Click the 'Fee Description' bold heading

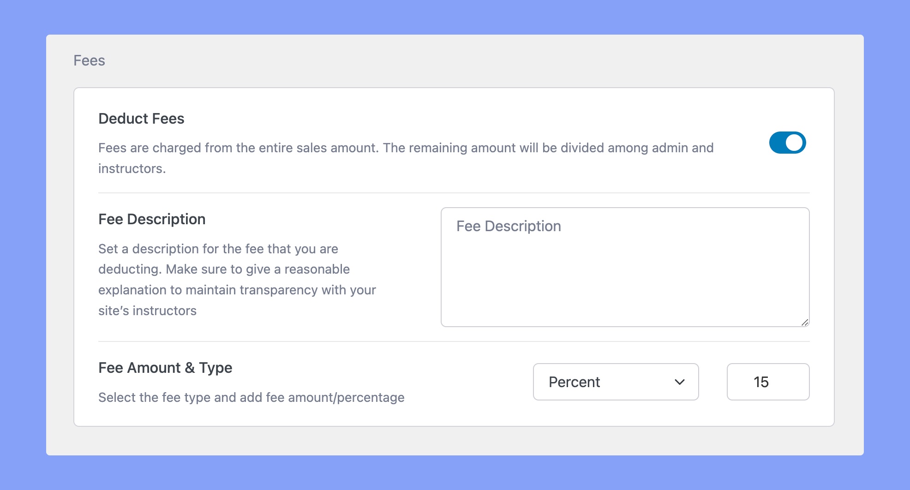[x=152, y=219]
